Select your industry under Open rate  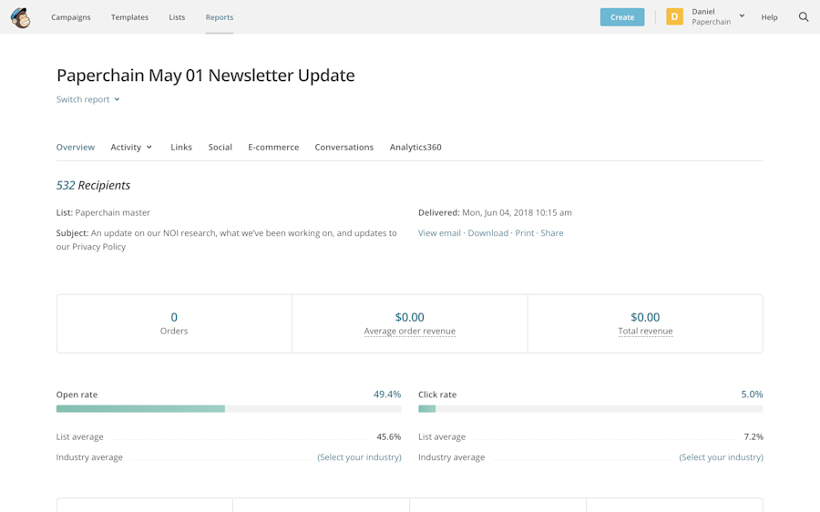click(359, 457)
